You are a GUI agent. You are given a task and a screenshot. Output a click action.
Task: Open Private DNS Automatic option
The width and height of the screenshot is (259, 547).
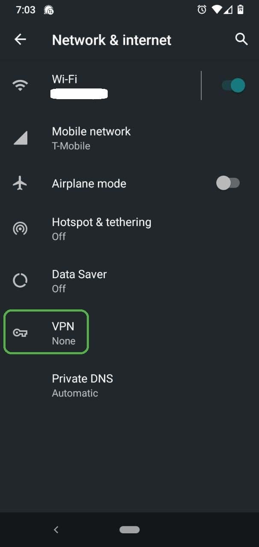(x=82, y=385)
